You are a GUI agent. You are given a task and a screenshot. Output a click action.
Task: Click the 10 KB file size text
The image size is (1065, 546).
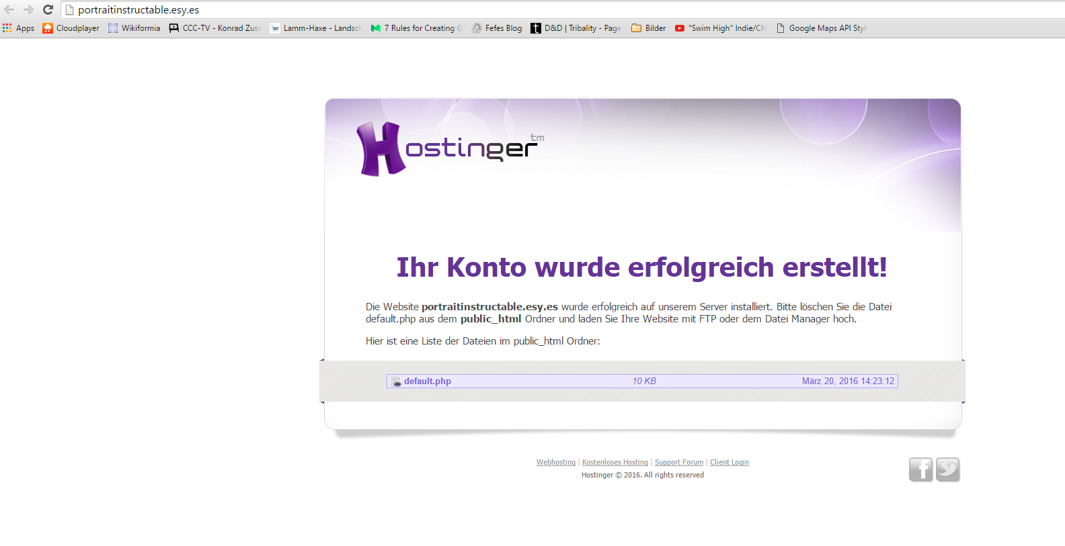click(644, 381)
